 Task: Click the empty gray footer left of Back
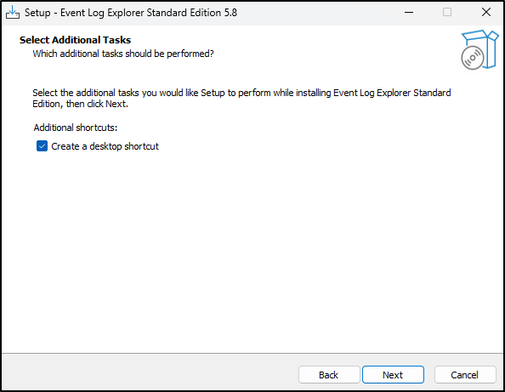[148, 373]
